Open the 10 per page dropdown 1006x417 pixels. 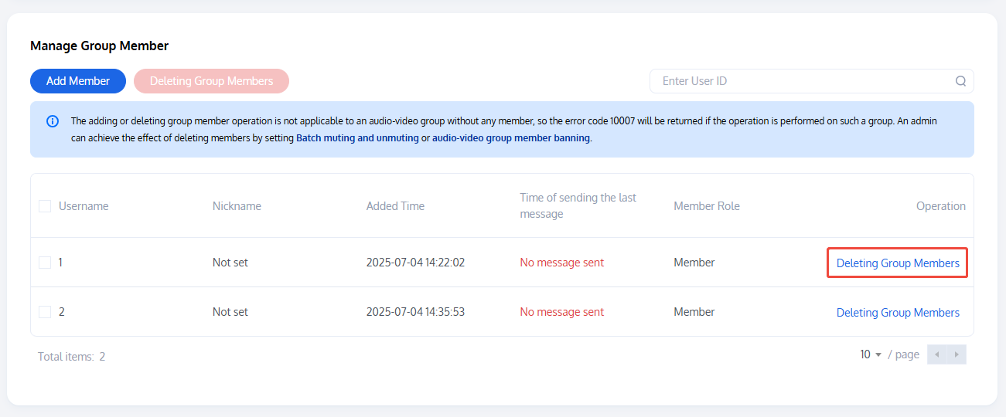(870, 354)
